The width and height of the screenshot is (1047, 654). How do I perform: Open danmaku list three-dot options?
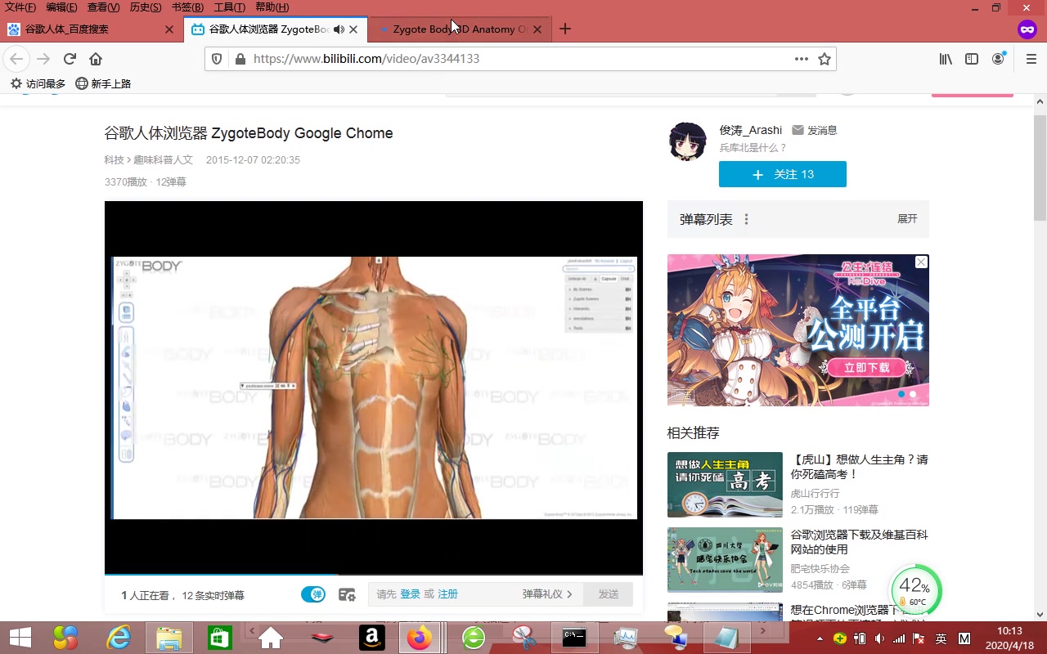click(x=746, y=219)
